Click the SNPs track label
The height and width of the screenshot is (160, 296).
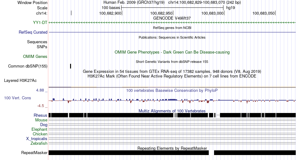[42, 47]
